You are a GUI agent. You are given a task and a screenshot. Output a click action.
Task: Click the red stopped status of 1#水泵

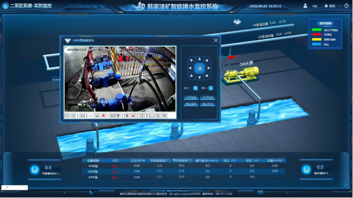pyautogui.click(x=115, y=167)
